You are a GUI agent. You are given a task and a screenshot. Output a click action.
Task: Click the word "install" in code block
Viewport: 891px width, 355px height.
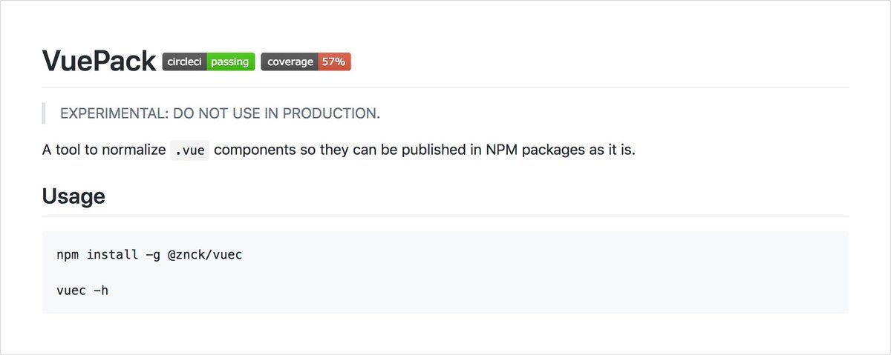click(x=113, y=255)
